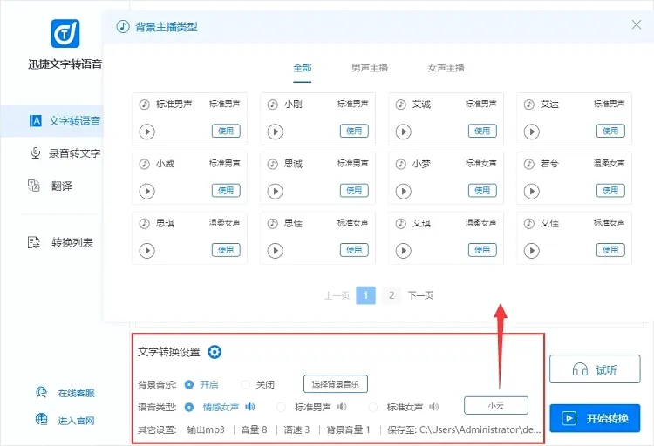Open 转换列表 in the sidebar
Viewport: 654px width, 446px height.
[x=60, y=242]
